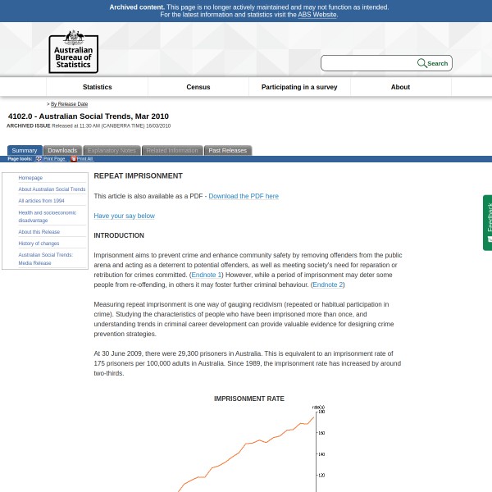492x492 pixels.
Task: Click the Print Page printer icon
Action: tap(39, 159)
